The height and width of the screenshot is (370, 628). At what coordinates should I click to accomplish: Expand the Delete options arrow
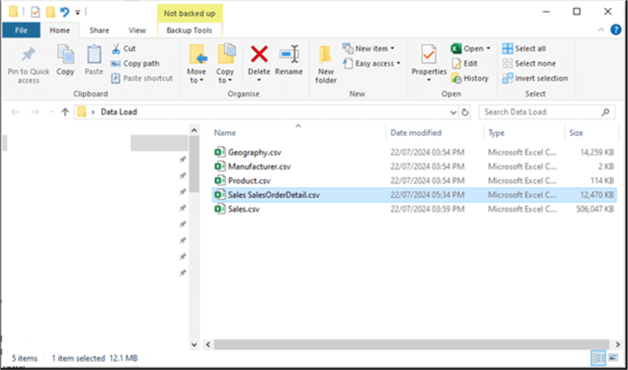pyautogui.click(x=259, y=80)
